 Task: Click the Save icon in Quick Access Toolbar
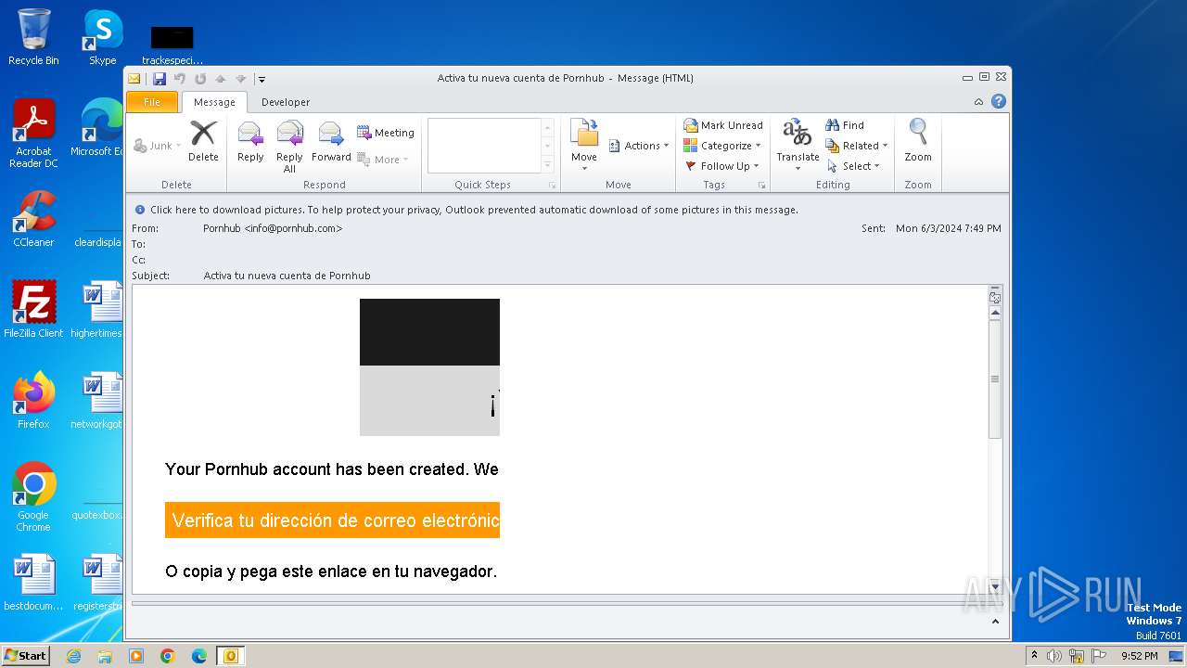coord(160,79)
